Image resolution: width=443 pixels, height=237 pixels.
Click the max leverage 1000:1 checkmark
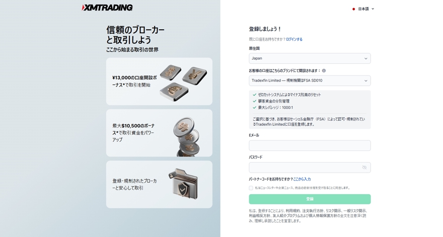255,107
